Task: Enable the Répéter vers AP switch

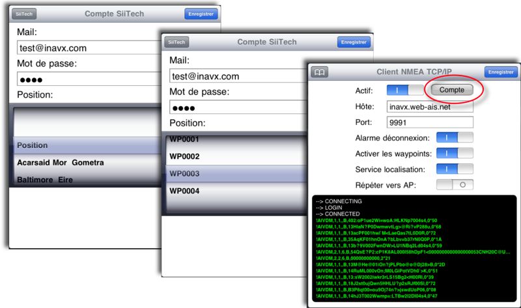Action: 455,185
